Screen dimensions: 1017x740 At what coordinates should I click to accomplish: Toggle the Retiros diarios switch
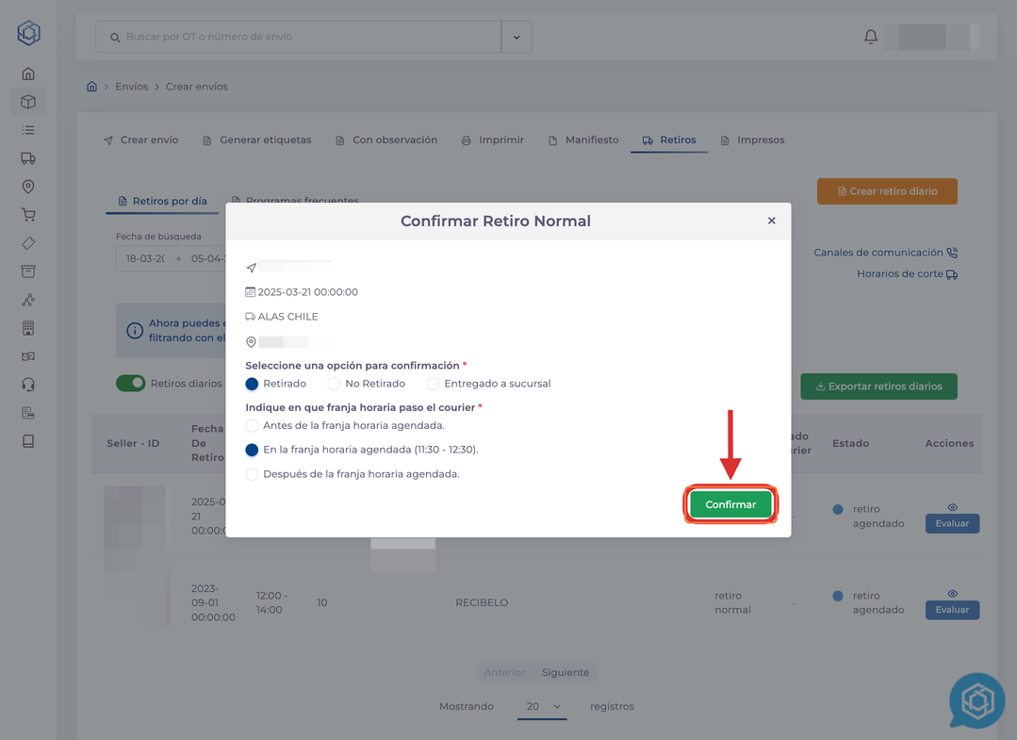click(131, 384)
